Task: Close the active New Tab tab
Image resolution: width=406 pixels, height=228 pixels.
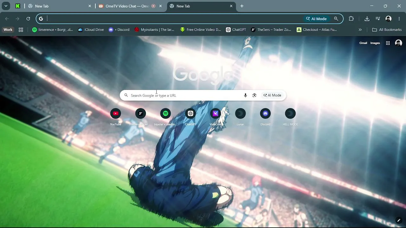Action: click(x=231, y=6)
